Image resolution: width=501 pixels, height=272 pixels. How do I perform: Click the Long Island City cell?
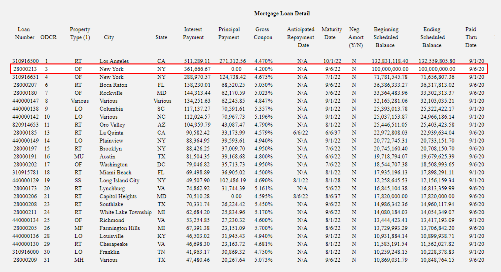click(119, 181)
